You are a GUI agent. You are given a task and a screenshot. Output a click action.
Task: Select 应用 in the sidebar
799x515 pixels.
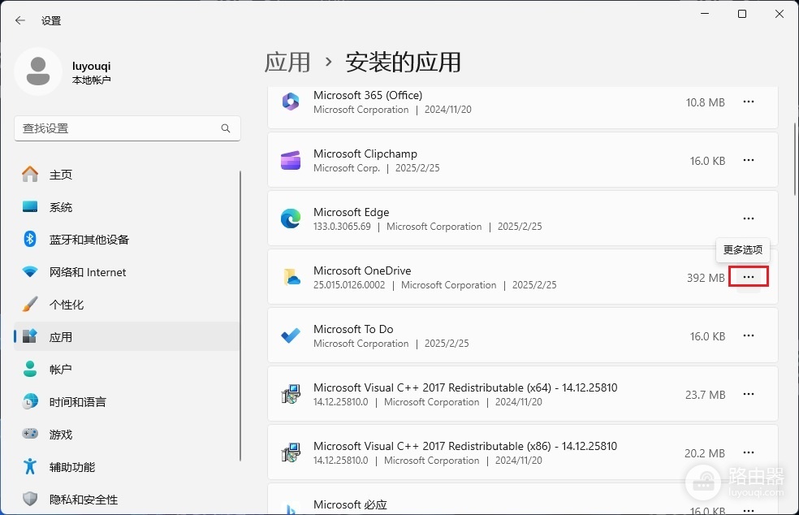[x=127, y=336]
